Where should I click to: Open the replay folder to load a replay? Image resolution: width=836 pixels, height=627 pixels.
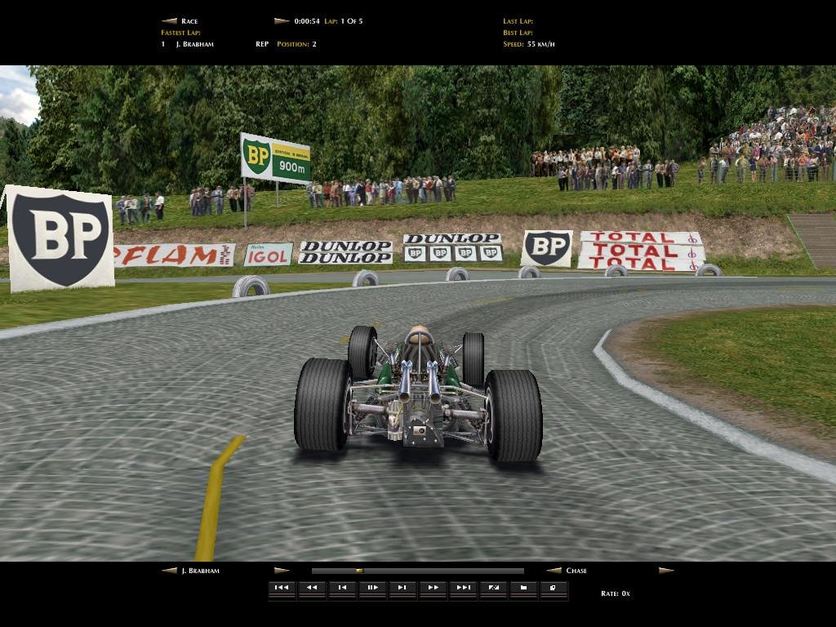[522, 587]
